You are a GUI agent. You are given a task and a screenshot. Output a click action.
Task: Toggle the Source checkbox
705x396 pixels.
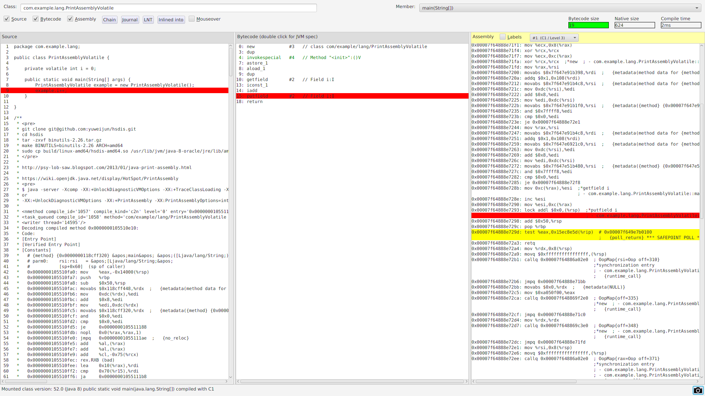point(7,19)
